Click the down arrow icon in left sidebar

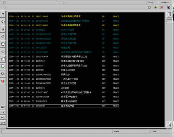pos(3,37)
